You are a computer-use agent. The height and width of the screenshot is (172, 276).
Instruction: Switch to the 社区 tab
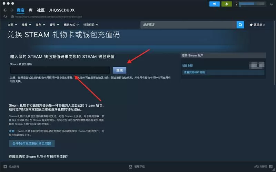[x=41, y=10]
